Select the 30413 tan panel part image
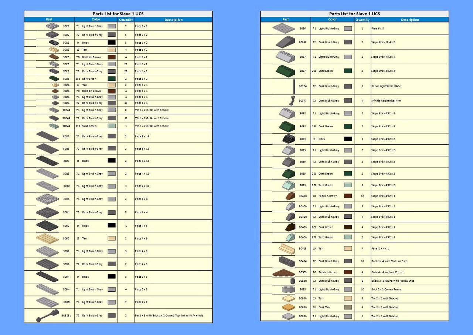The image size is (473, 335). [x=287, y=248]
